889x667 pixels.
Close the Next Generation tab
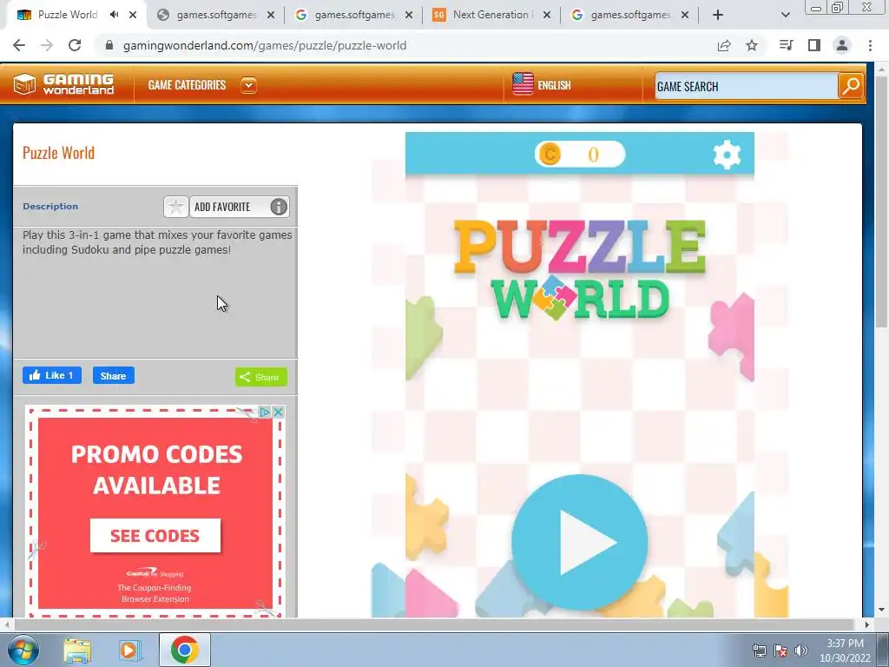click(x=547, y=15)
